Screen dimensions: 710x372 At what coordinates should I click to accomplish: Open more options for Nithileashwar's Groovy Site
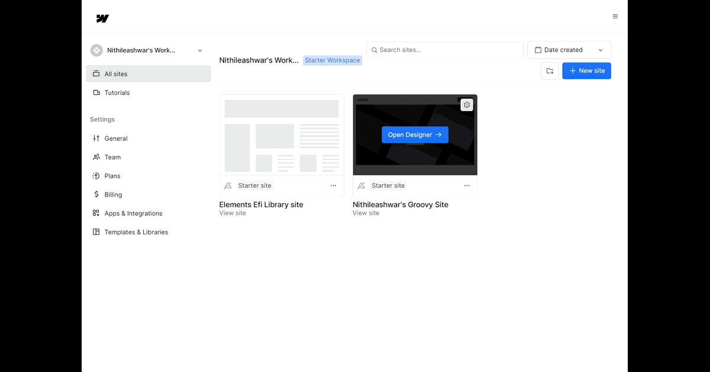coord(467,185)
